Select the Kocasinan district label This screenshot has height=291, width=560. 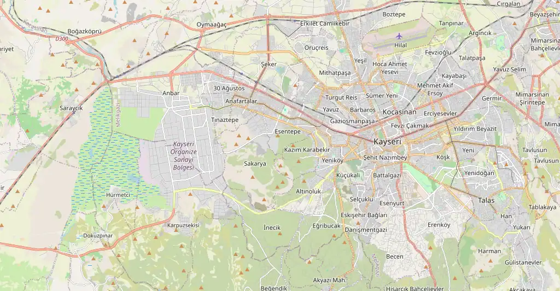click(399, 112)
